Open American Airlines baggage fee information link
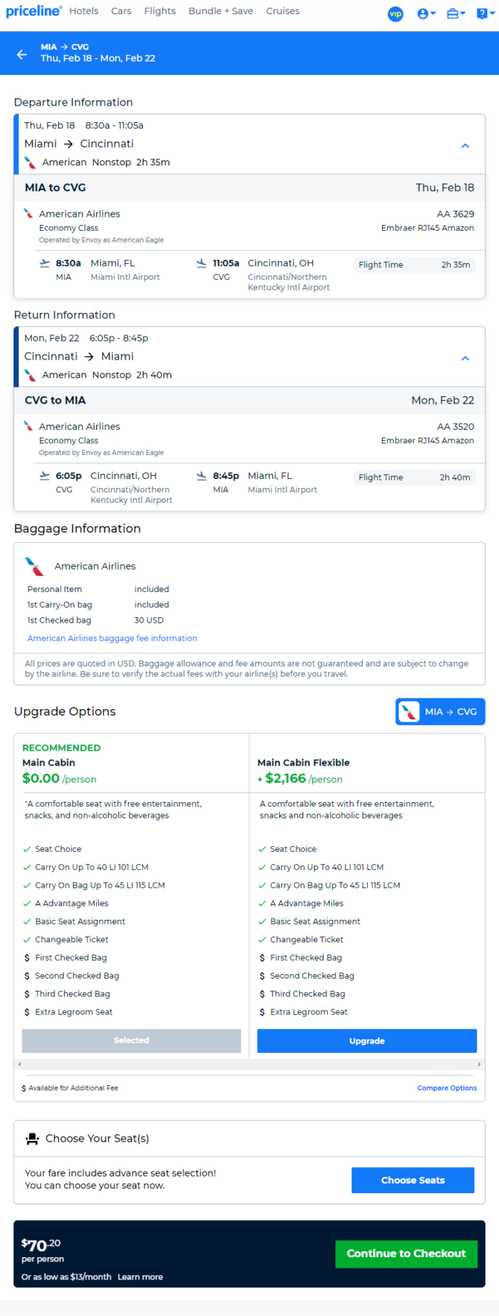 (112, 638)
